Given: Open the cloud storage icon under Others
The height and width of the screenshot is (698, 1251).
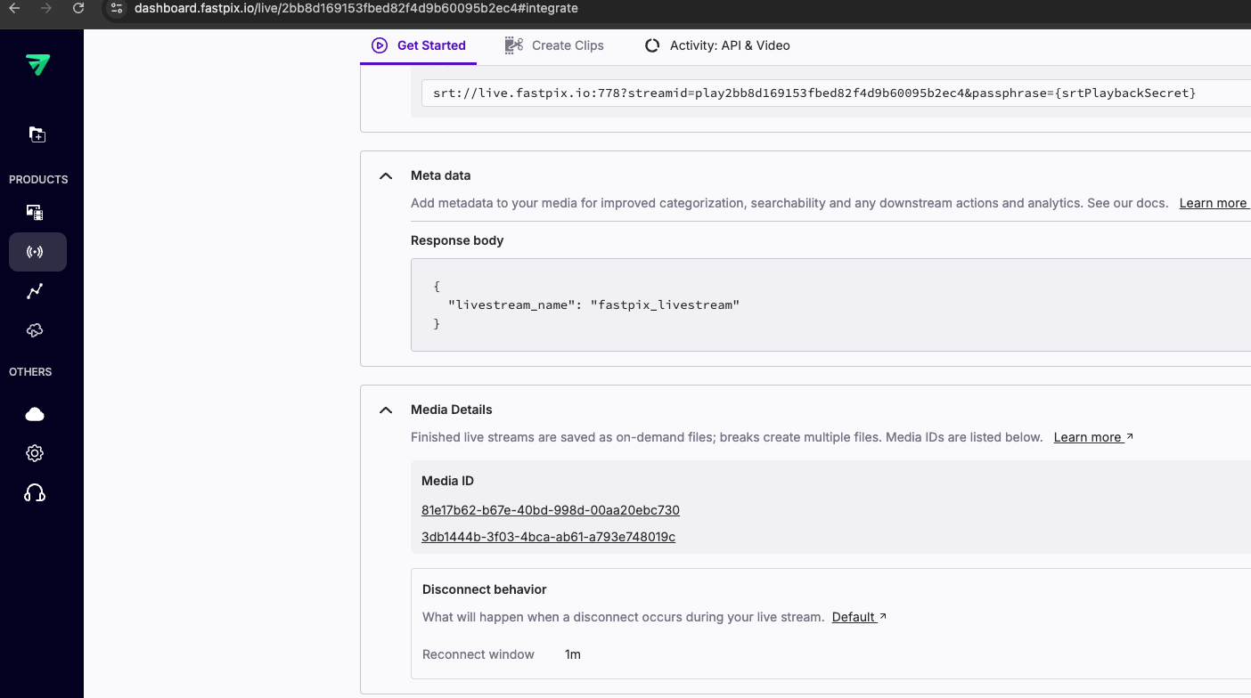Looking at the screenshot, I should coord(34,413).
